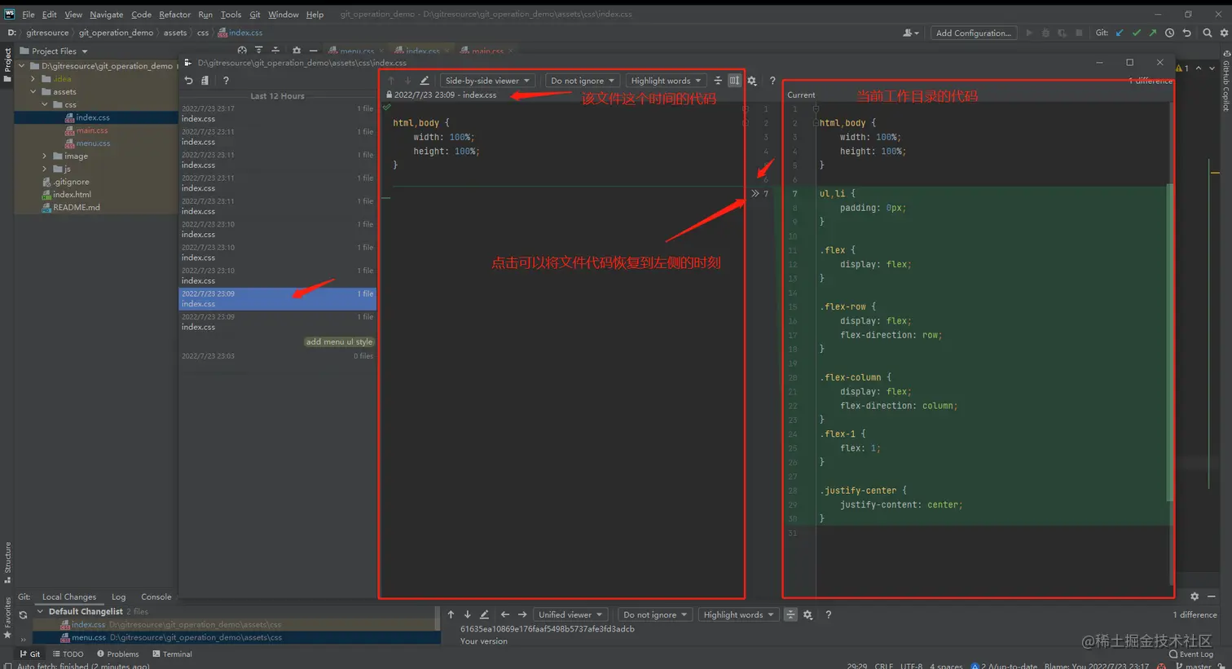Expand the image folder

(45, 156)
